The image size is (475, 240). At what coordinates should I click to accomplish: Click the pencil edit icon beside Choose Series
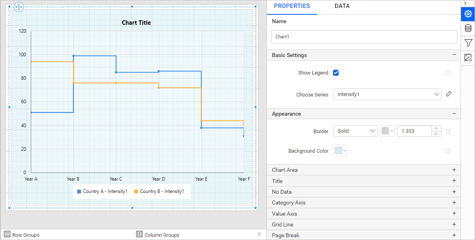pos(449,94)
